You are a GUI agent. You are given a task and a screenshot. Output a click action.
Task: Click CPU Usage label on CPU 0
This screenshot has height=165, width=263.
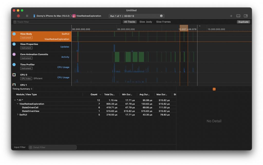63,77
